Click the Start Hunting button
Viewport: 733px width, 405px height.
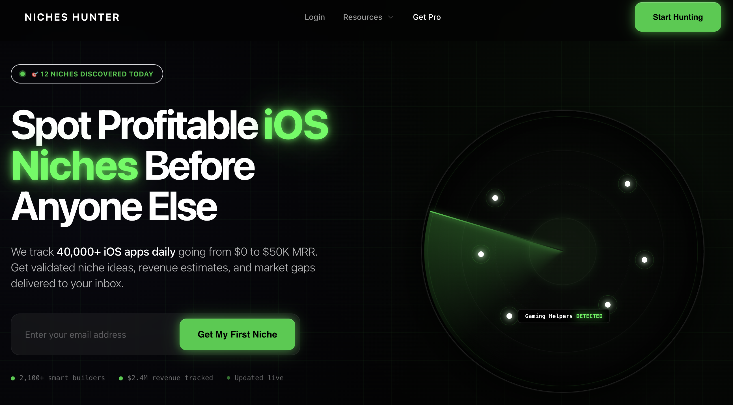tap(678, 17)
